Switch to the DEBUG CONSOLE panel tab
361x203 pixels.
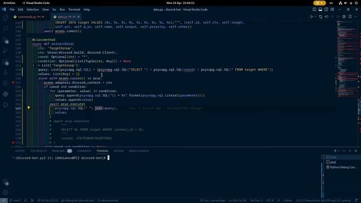[139, 151]
